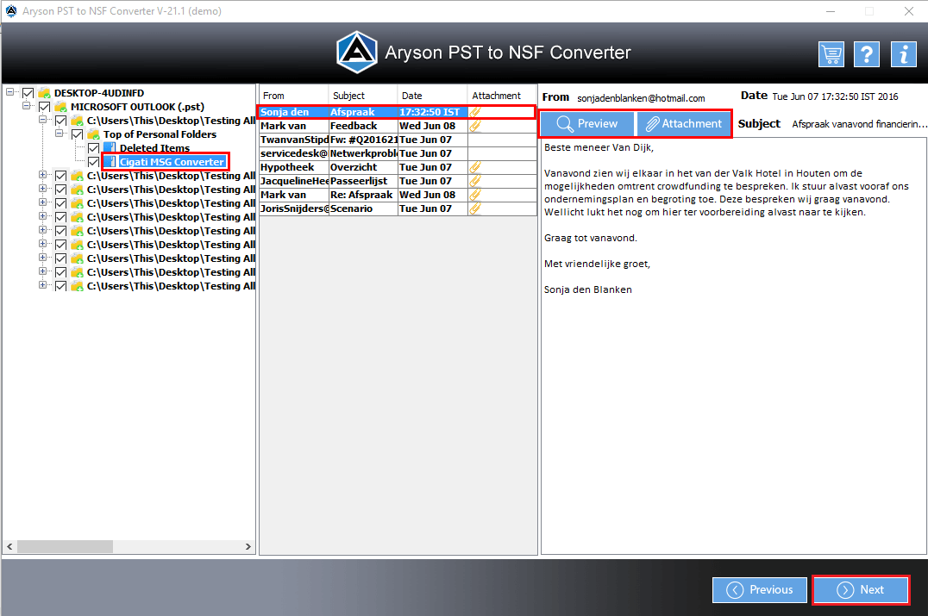The width and height of the screenshot is (928, 616).
Task: Click the folder tree horizontal scrollbar thumb
Action: pos(65,547)
